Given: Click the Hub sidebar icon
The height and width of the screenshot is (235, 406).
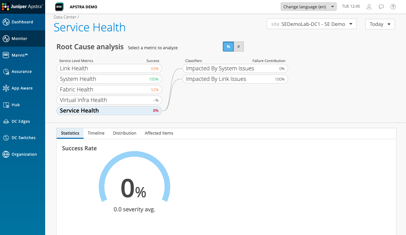Looking at the screenshot, I should (x=6, y=105).
